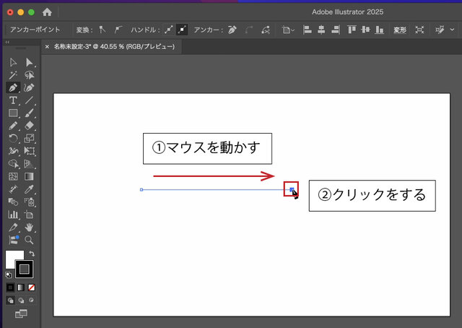Click horizontal align right button
Image resolution: width=462 pixels, height=328 pixels.
coord(335,30)
